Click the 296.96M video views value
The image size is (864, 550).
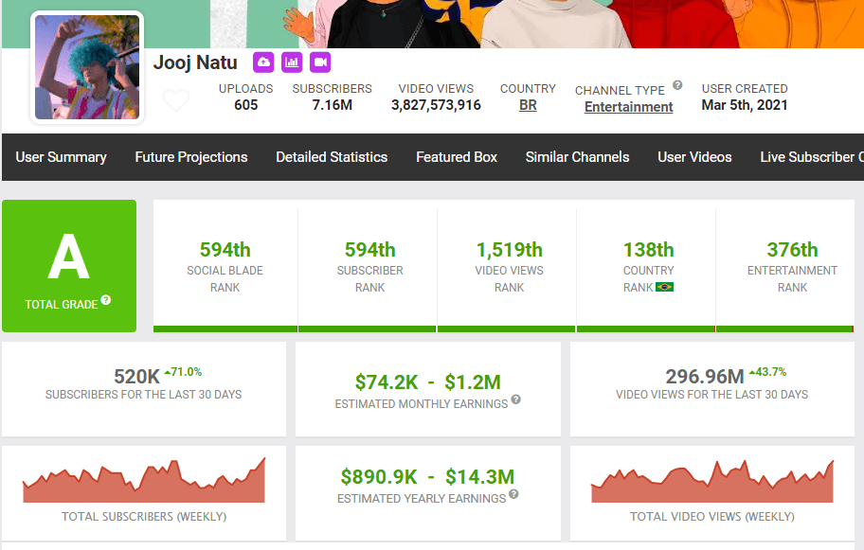[705, 377]
